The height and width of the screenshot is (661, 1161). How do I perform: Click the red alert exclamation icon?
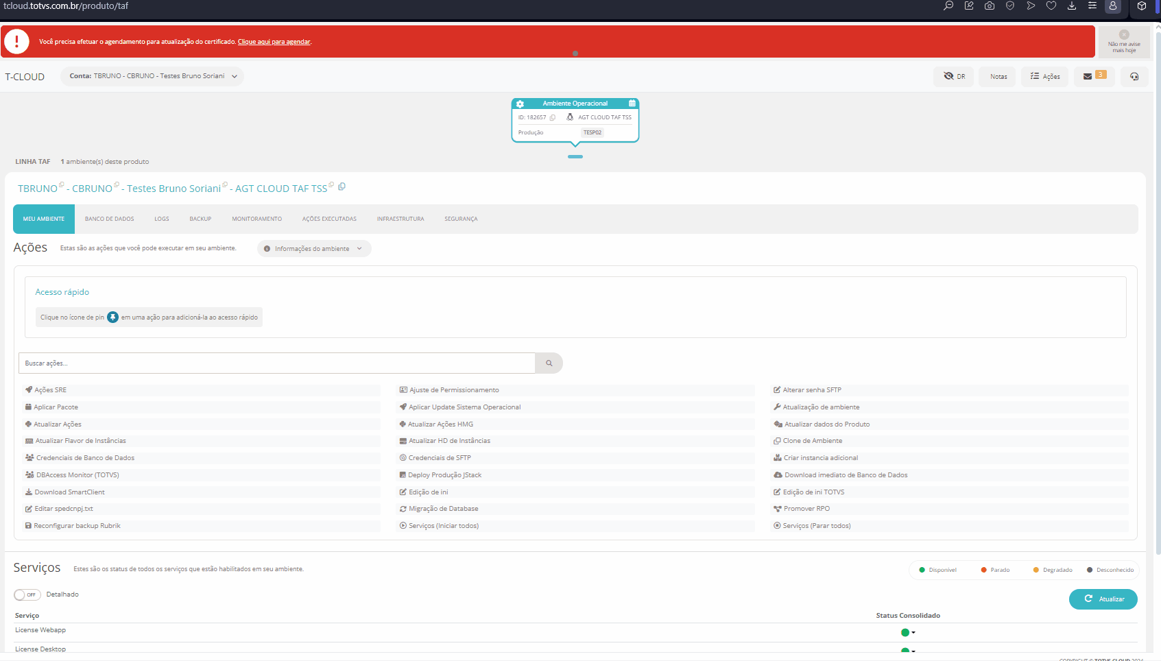coord(16,42)
